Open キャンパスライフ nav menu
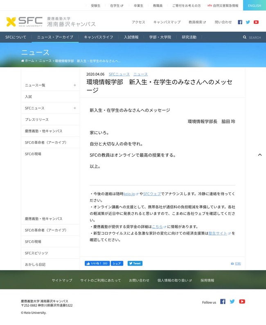 tap(98, 37)
